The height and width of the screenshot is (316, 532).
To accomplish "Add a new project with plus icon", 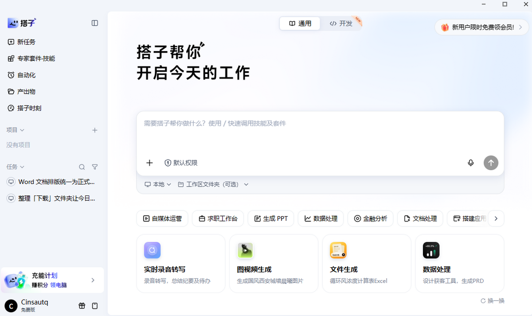I will point(94,130).
